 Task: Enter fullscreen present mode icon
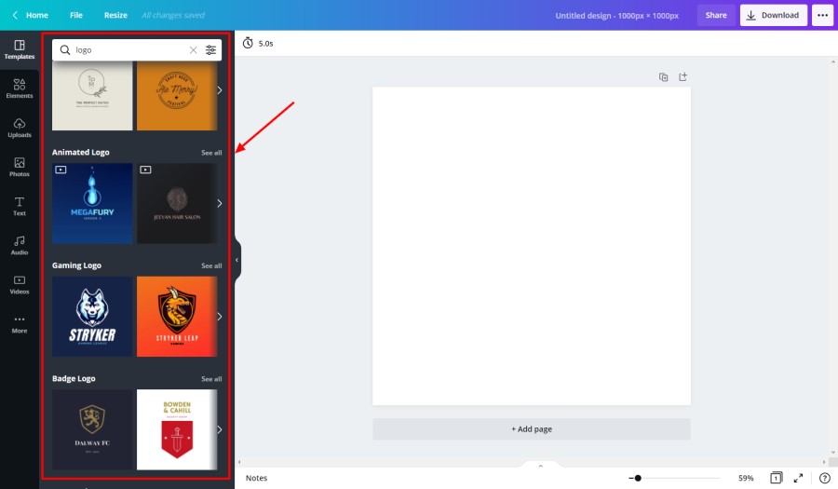click(799, 478)
